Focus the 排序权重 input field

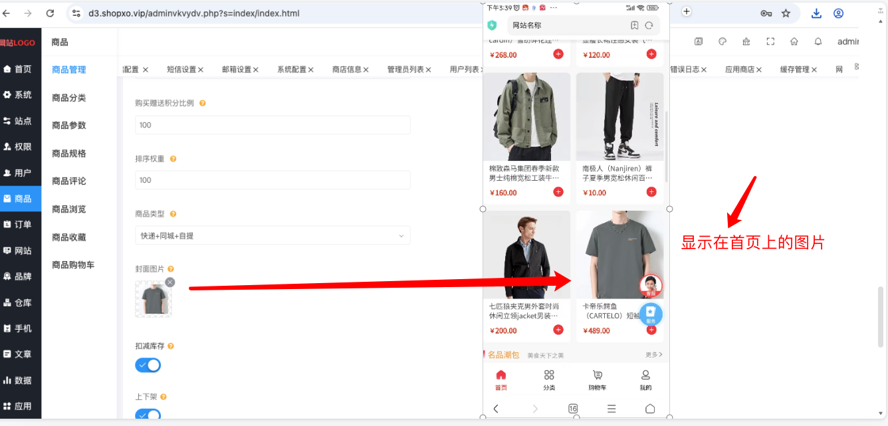[x=273, y=180]
